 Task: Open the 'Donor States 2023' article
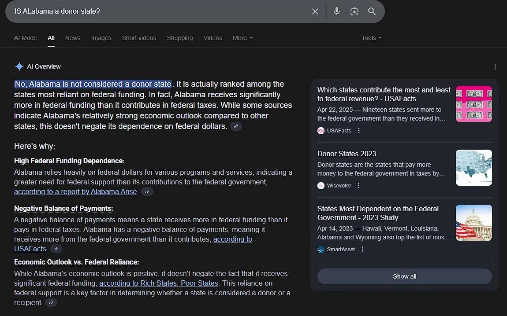point(347,154)
